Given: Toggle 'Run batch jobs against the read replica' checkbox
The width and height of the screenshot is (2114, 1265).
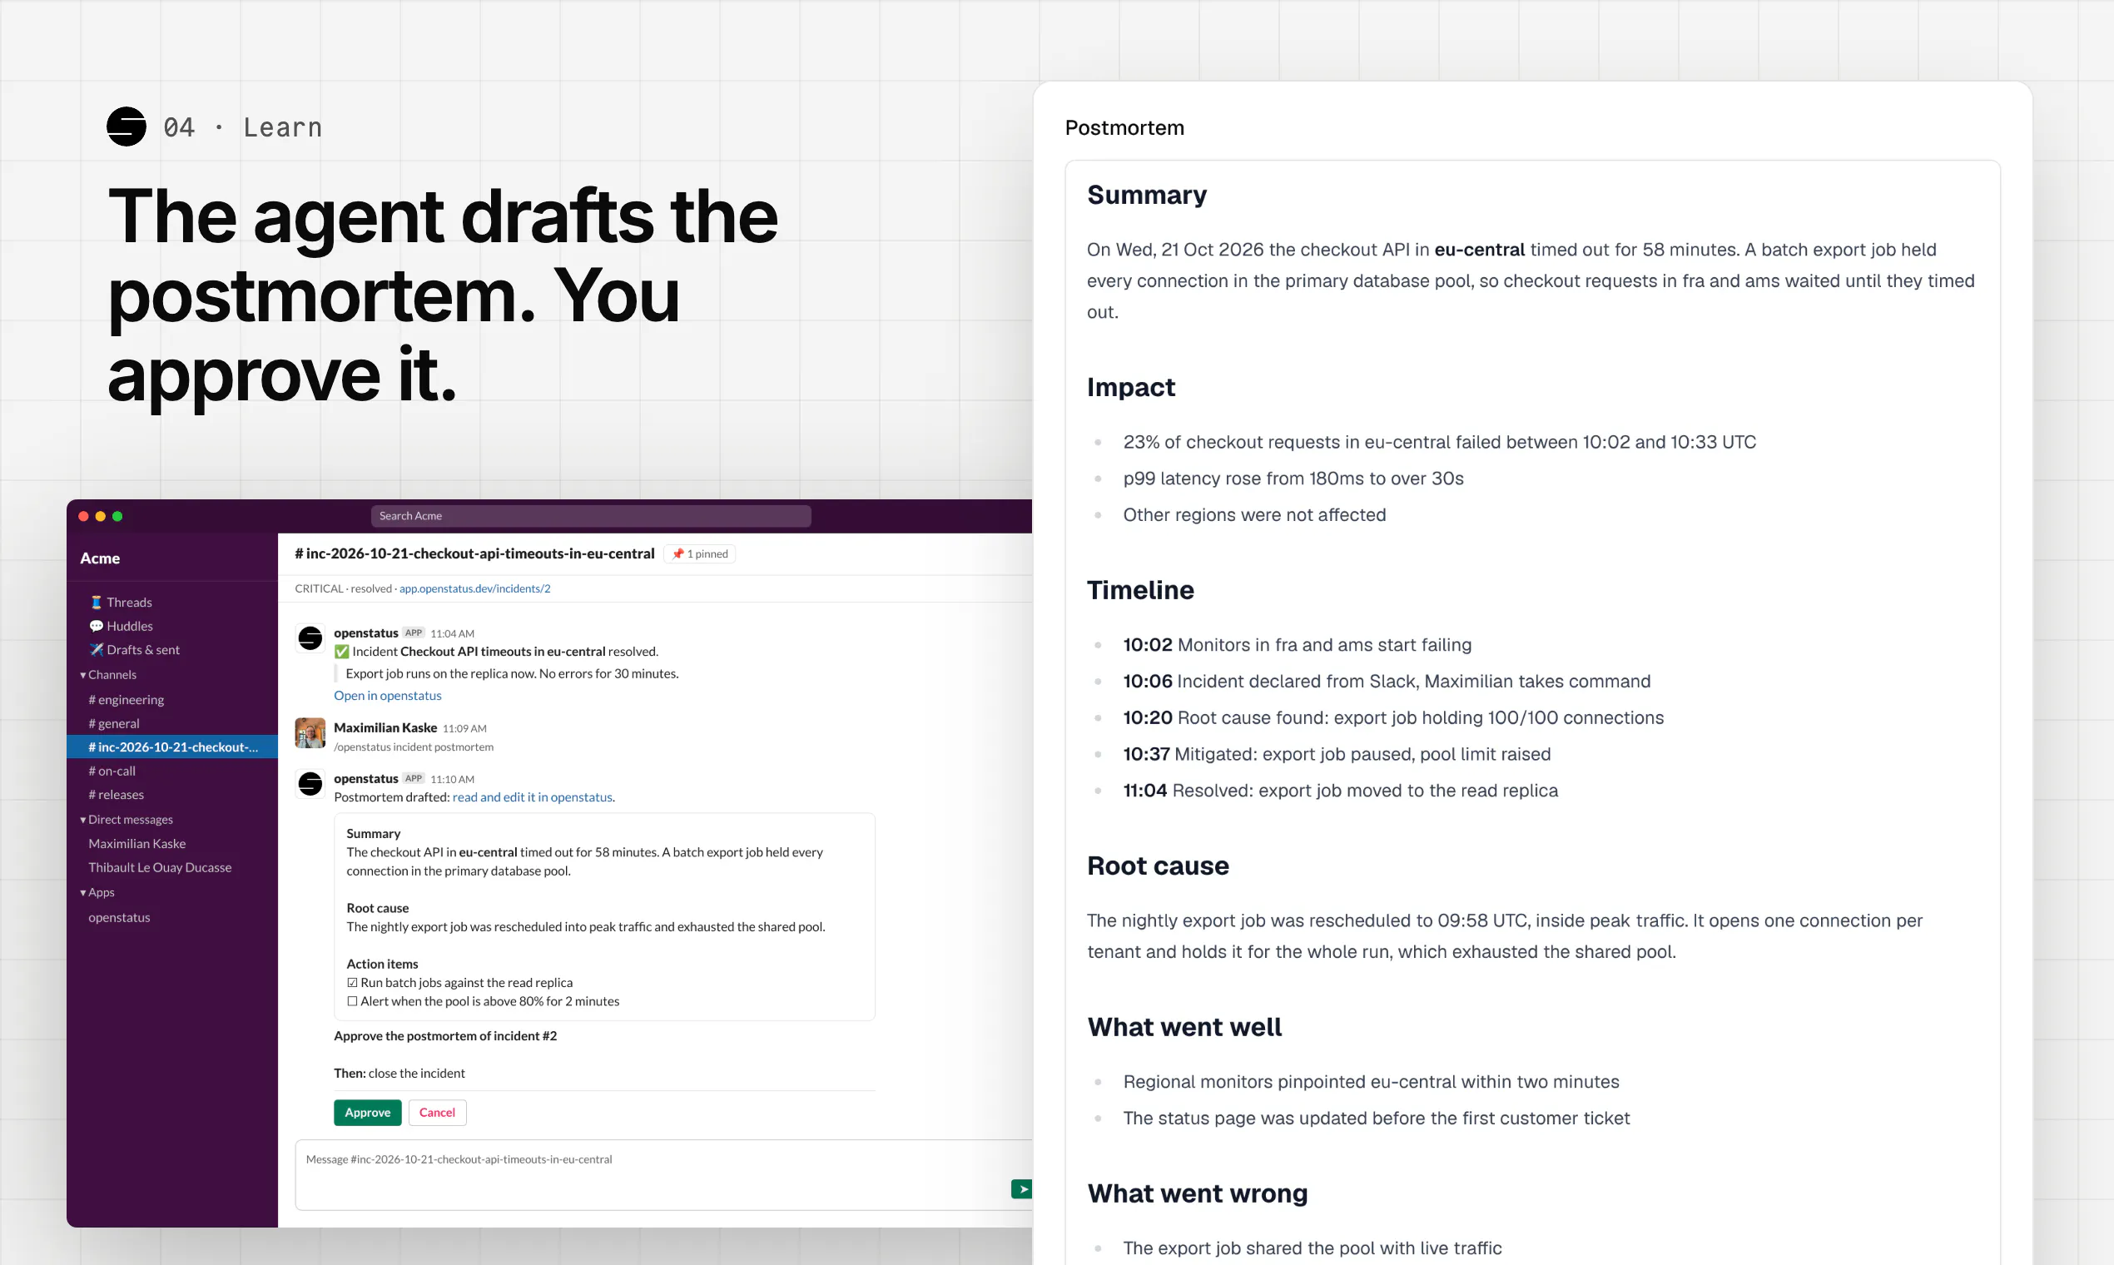Looking at the screenshot, I should pyautogui.click(x=352, y=983).
